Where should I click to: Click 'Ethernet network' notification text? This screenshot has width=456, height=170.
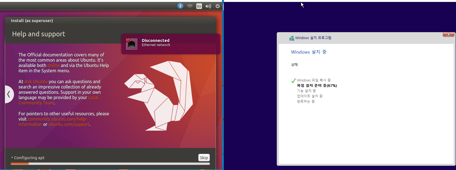click(156, 45)
